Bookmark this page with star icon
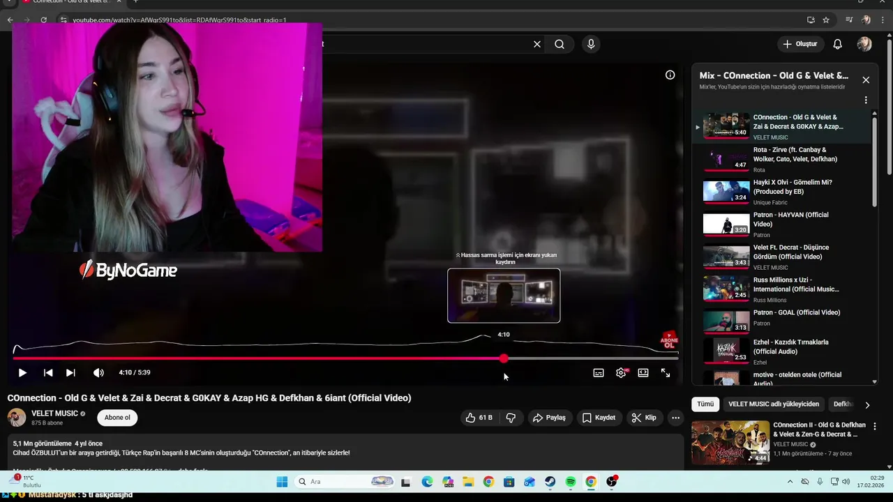Screen dimensions: 893x502 coord(826,20)
